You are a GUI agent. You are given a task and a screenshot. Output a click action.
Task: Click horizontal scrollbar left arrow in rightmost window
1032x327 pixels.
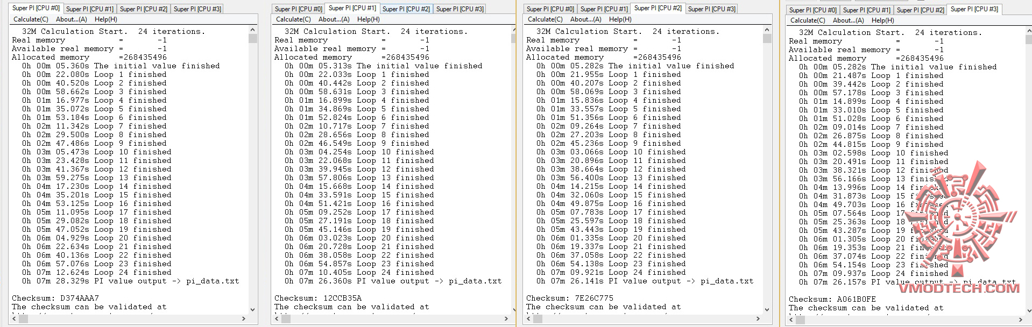pos(790,319)
